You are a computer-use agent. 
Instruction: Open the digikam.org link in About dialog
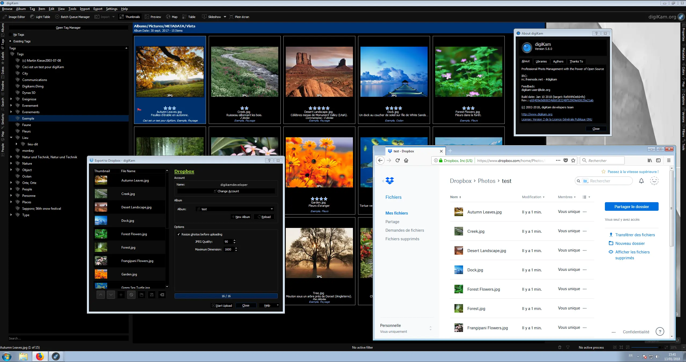coord(537,114)
